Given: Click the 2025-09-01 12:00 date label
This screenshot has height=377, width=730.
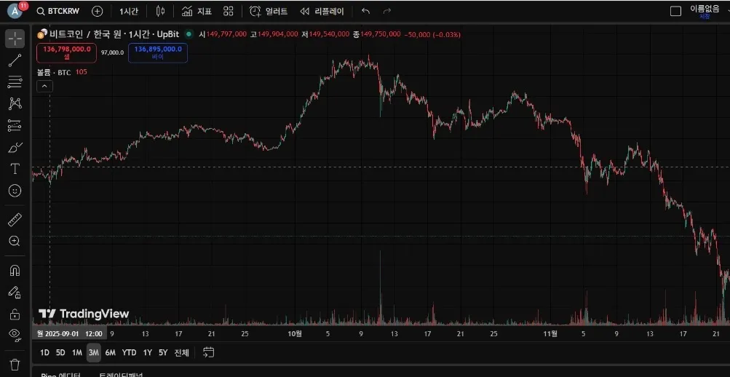Looking at the screenshot, I should tap(69, 333).
